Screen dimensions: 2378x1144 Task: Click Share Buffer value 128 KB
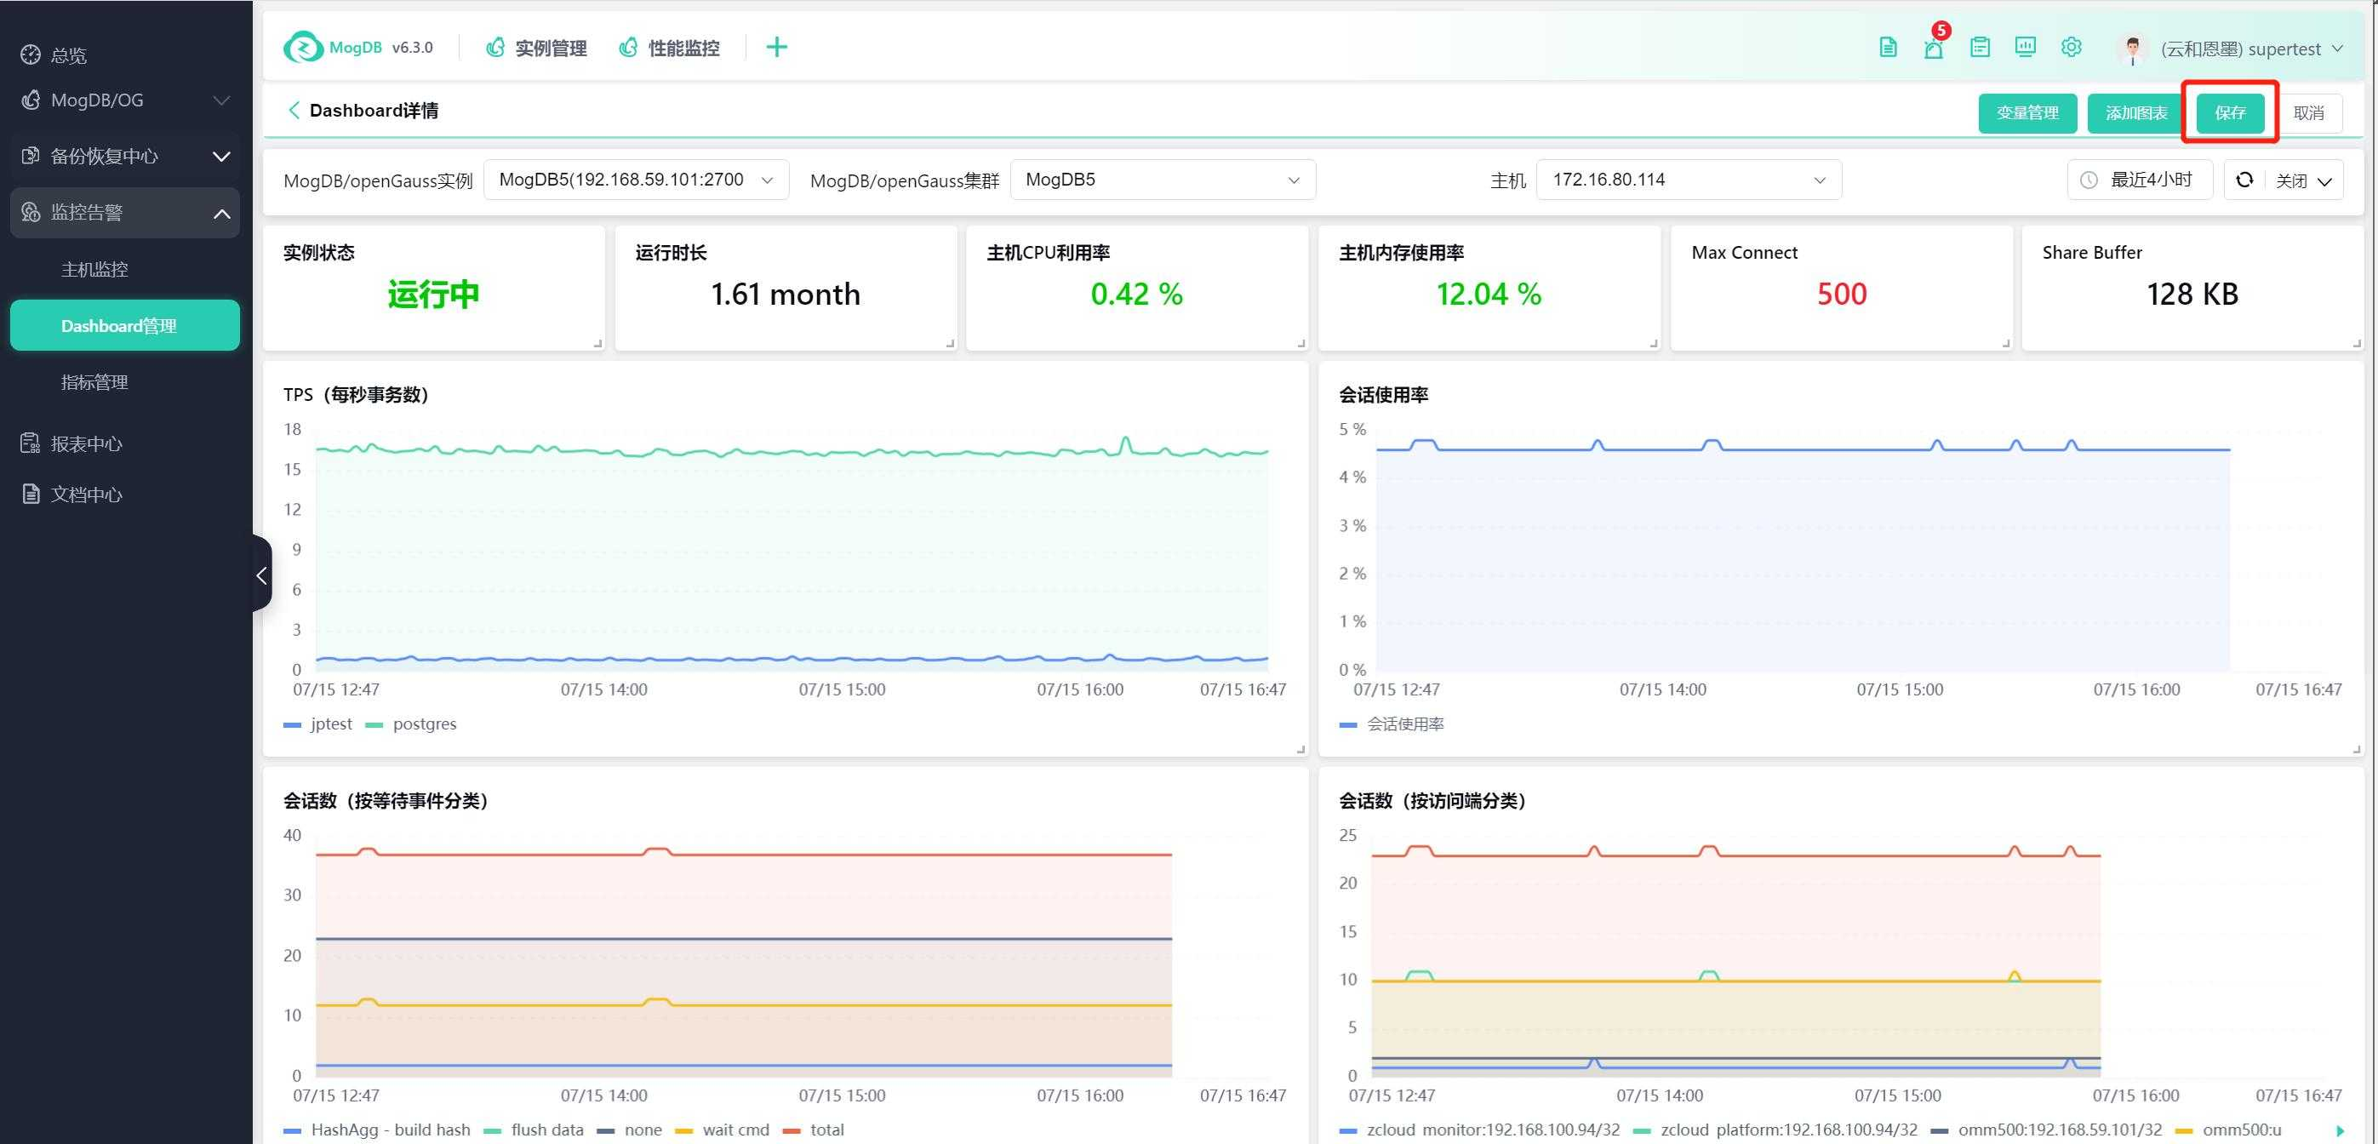point(2192,295)
